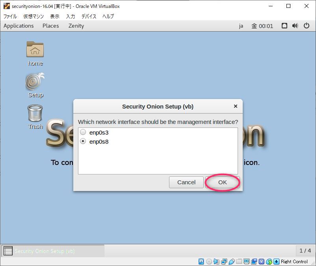316x266 pixels.
Task: Cancel the Security Onion Setup dialog
Action: (x=186, y=182)
